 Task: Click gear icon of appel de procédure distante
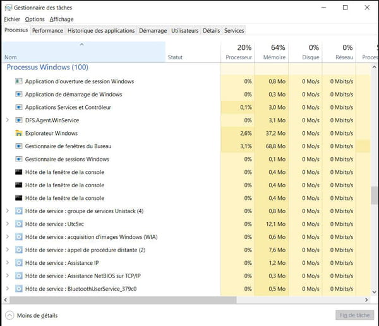coord(18,250)
